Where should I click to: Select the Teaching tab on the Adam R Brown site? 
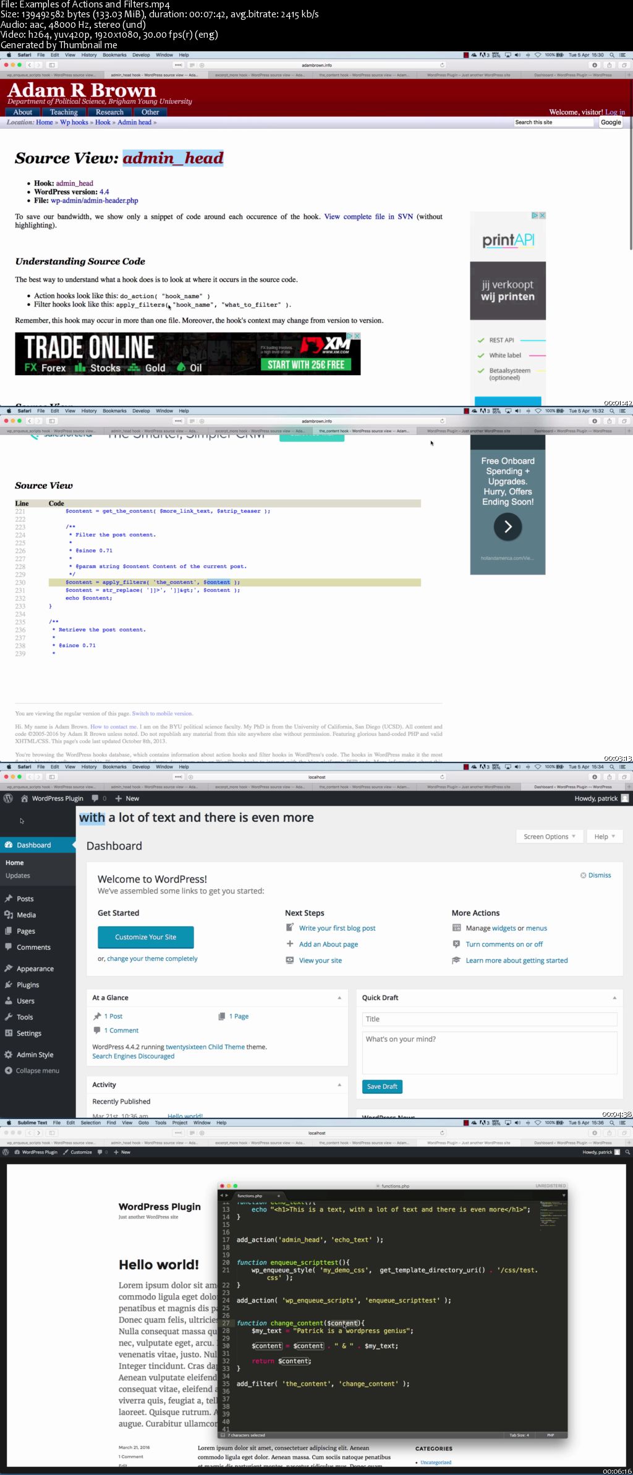coord(64,112)
